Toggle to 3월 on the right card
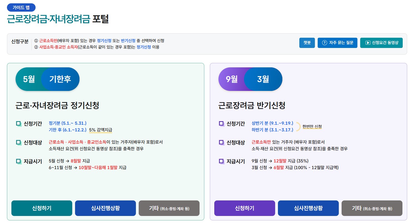 click(263, 79)
